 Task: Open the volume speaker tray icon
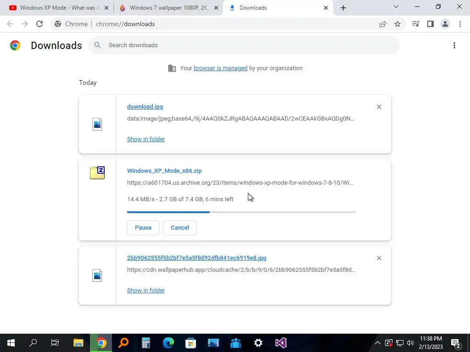click(410, 343)
